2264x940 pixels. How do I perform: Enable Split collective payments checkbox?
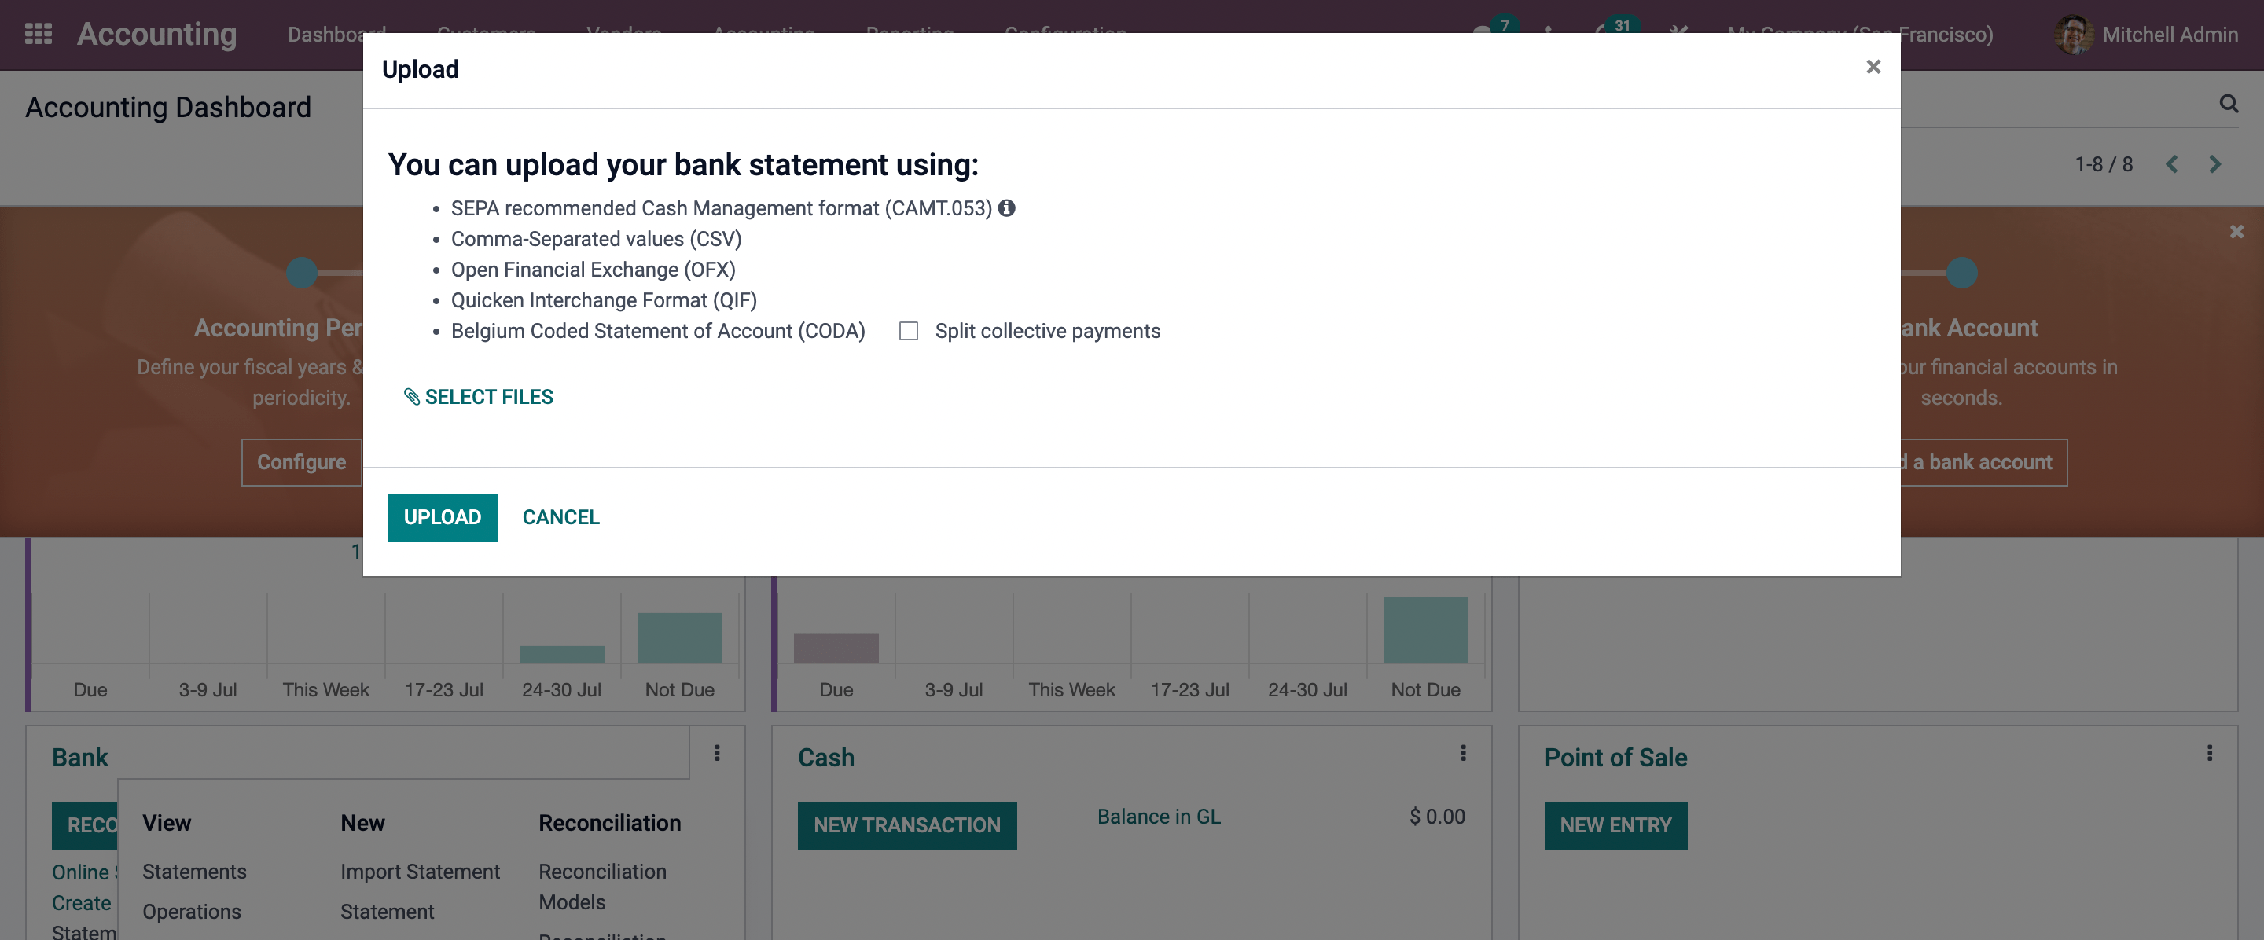909,331
